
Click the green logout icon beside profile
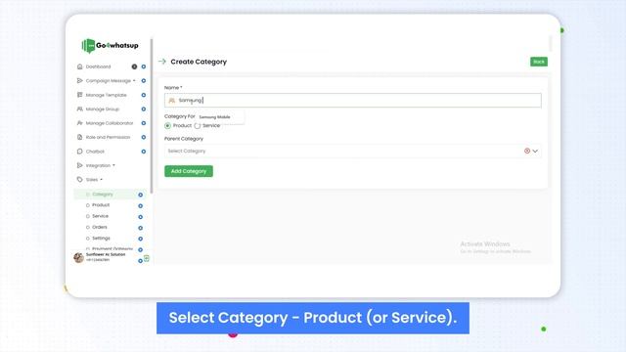point(147,258)
